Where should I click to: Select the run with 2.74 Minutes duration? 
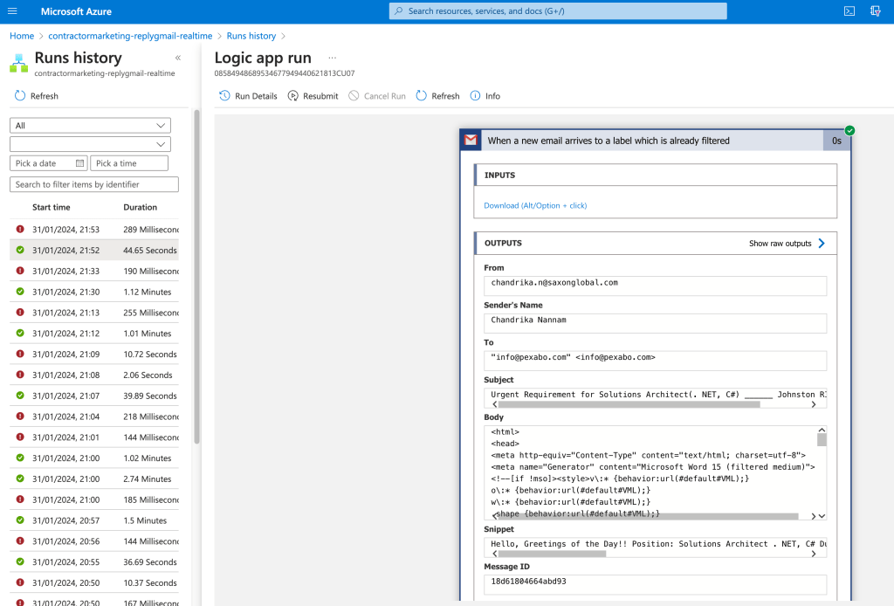(94, 479)
